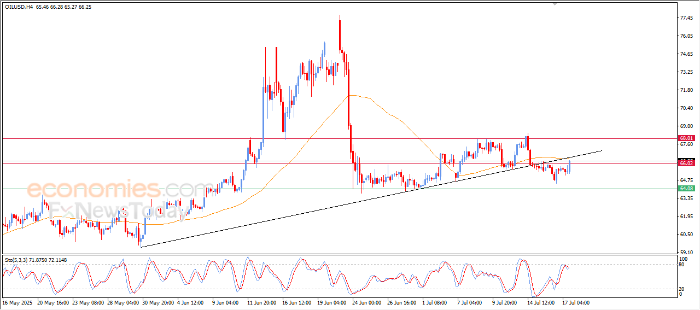Click the 74.65 price axis label

pos(686,54)
